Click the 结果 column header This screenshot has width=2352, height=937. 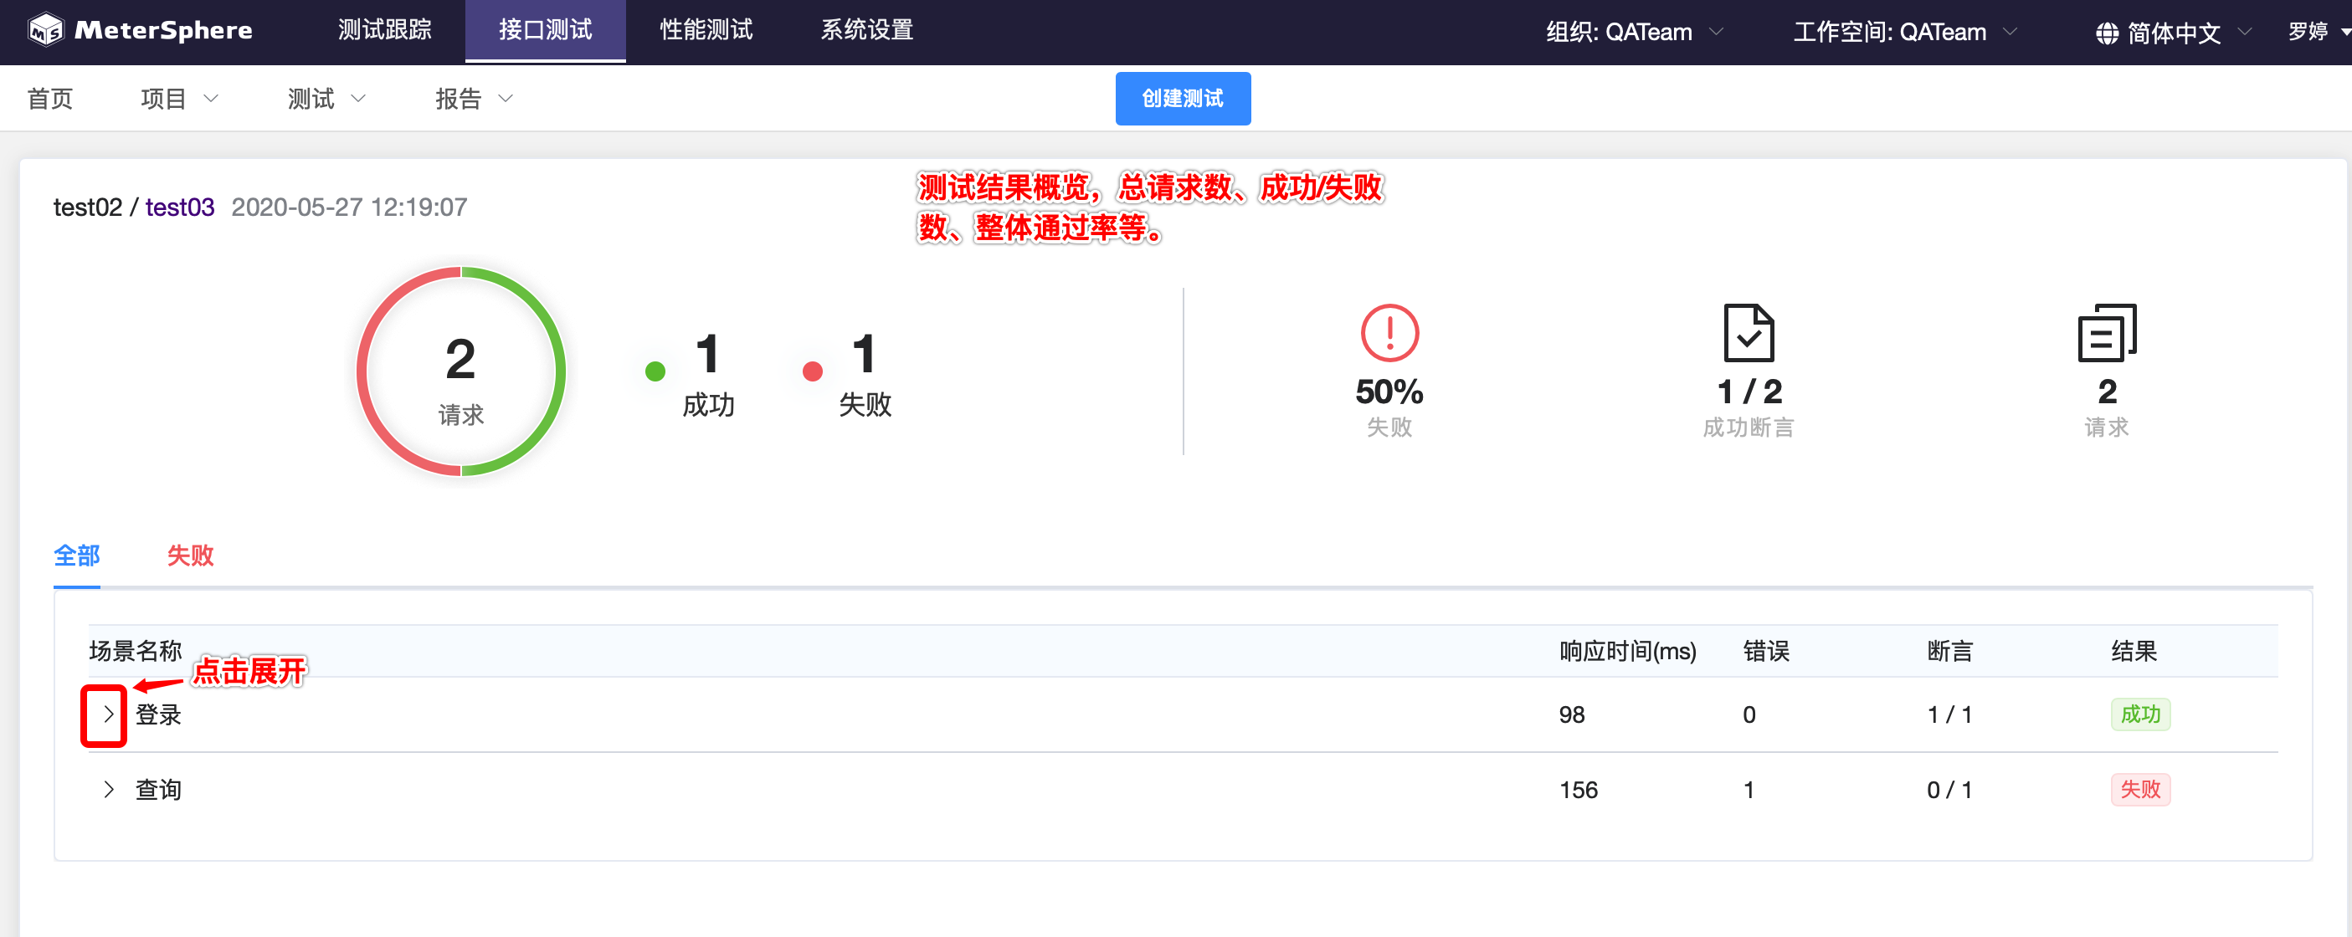pos(2134,651)
